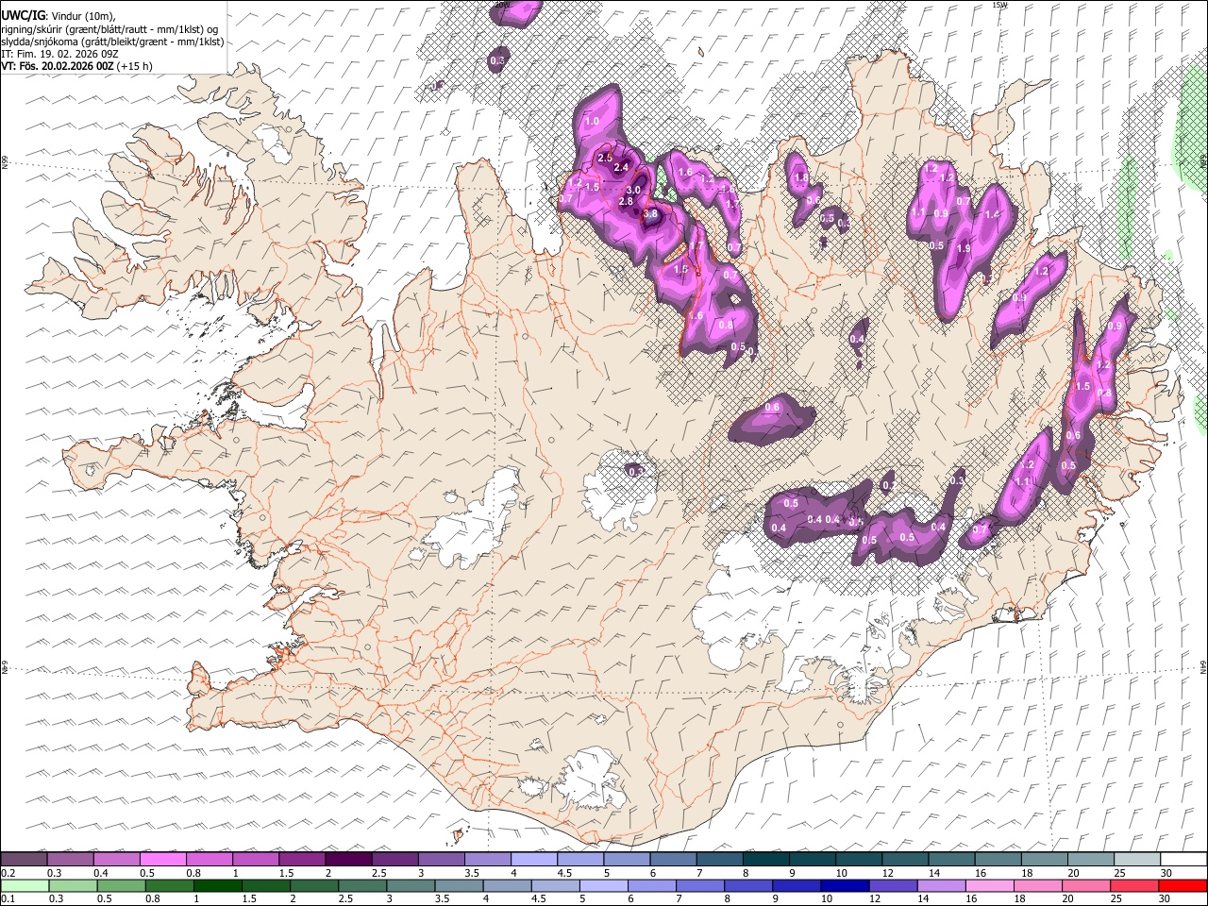Viewport: 1208px width, 906px height.
Task: Click the '2.5' precipitation value on the map
Action: pyautogui.click(x=605, y=157)
